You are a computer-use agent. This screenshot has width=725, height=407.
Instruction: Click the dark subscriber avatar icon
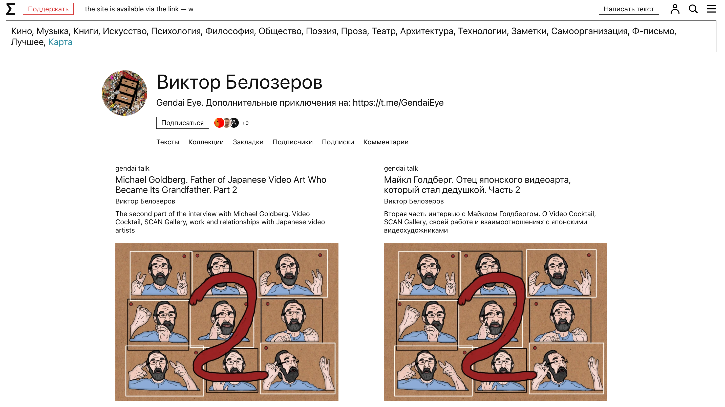pos(234,123)
